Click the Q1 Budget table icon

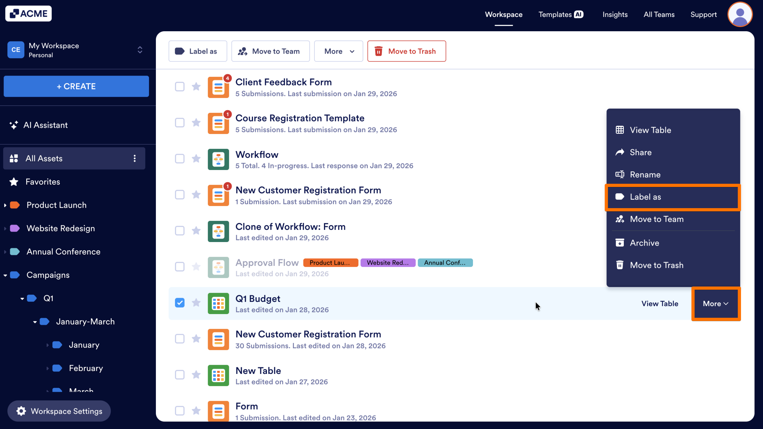pos(218,303)
